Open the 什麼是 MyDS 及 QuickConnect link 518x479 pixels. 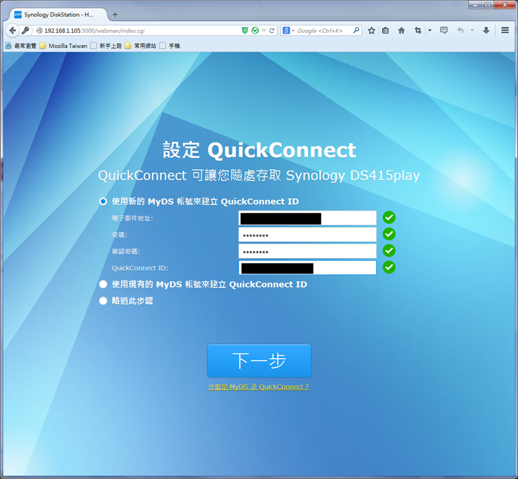pos(259,387)
